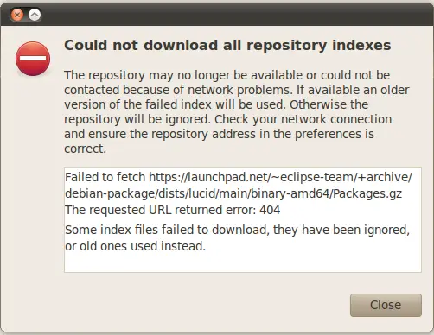This screenshot has height=335, width=434.
Task: Click the blank space at the bottom of the details box
Action: [x=243, y=263]
